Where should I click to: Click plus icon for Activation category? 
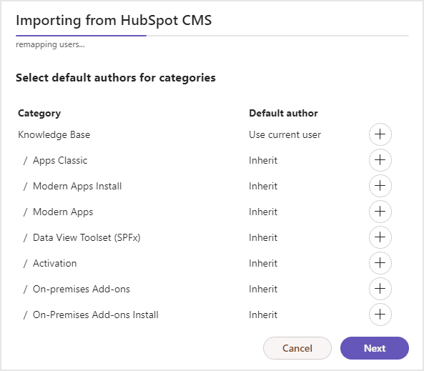380,263
